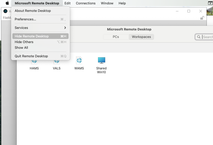Choose Hide Others
Viewport: 213px width, 145px height.
coord(40,42)
